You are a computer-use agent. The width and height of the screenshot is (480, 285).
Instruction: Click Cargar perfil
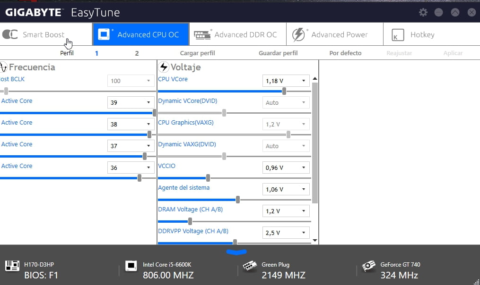pyautogui.click(x=198, y=53)
